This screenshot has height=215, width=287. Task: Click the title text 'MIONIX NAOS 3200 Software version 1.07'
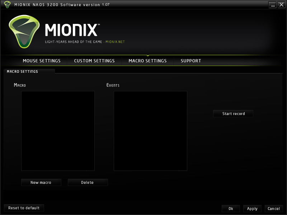pos(62,5)
